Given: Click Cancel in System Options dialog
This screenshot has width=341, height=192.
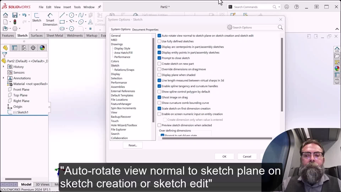Looking at the screenshot, I should [247, 156].
